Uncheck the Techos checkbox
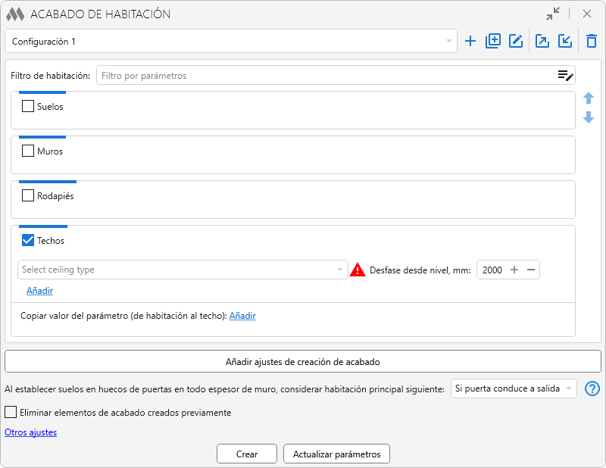This screenshot has width=606, height=468. click(28, 241)
